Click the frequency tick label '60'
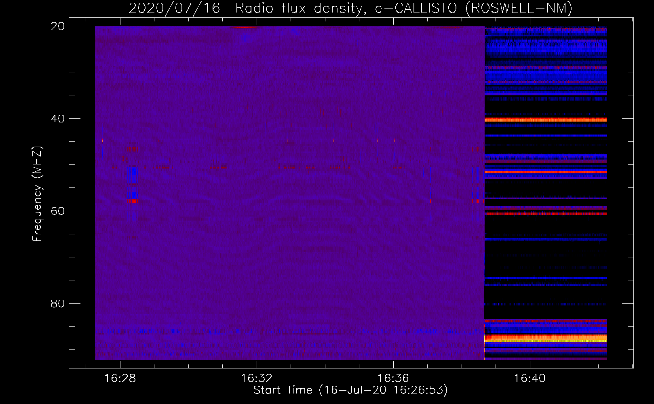 (58, 211)
